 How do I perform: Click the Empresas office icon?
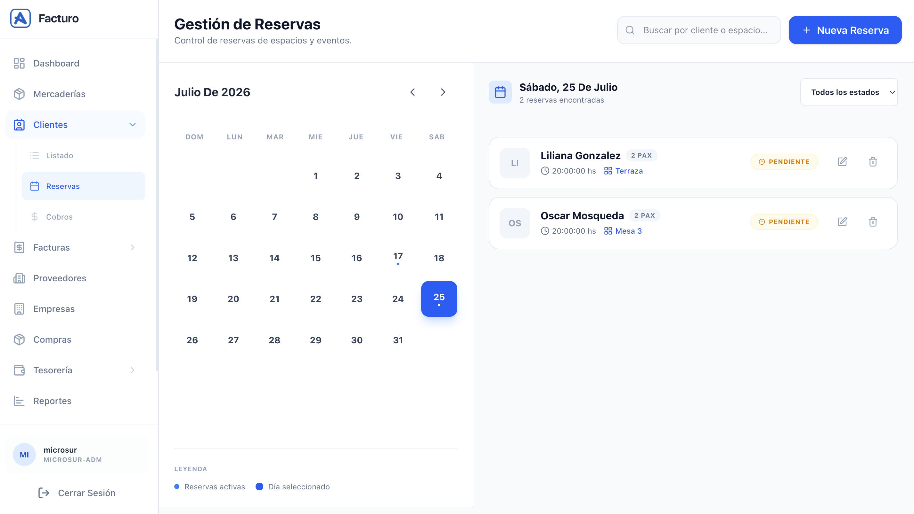(x=19, y=309)
